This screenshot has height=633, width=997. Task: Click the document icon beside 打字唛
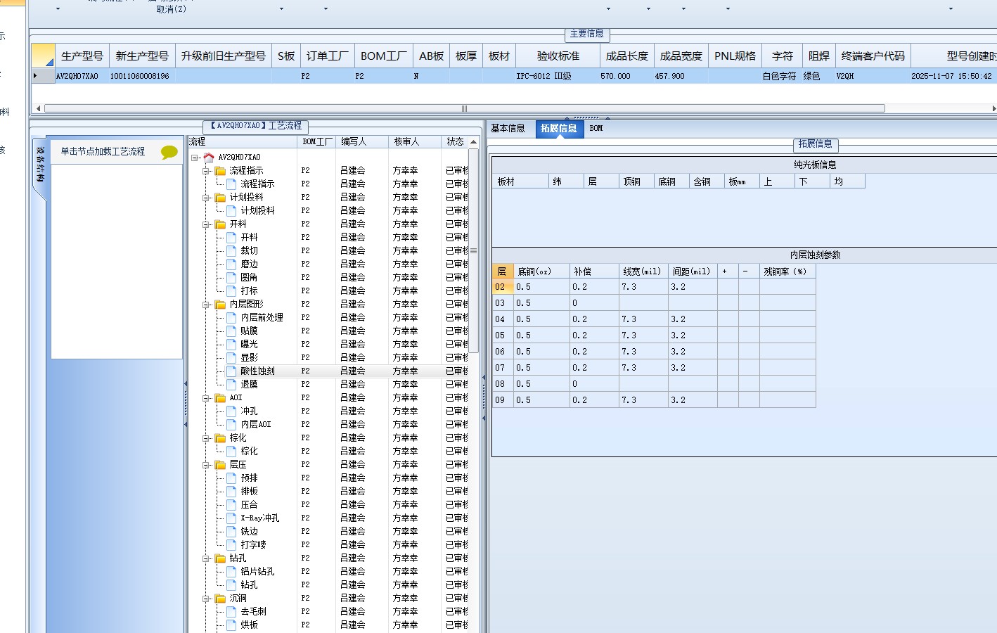click(x=231, y=544)
